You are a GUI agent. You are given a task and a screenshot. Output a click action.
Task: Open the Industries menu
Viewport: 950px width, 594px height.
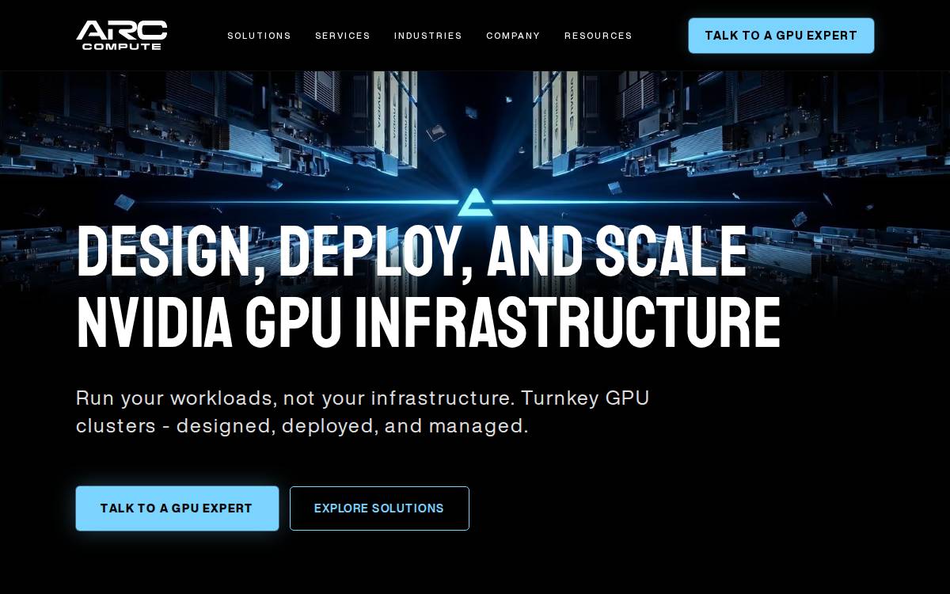click(428, 36)
